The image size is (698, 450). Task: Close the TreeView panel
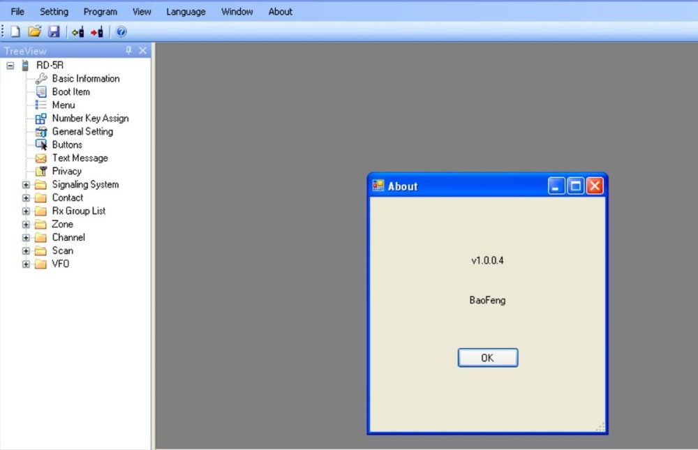pyautogui.click(x=142, y=50)
